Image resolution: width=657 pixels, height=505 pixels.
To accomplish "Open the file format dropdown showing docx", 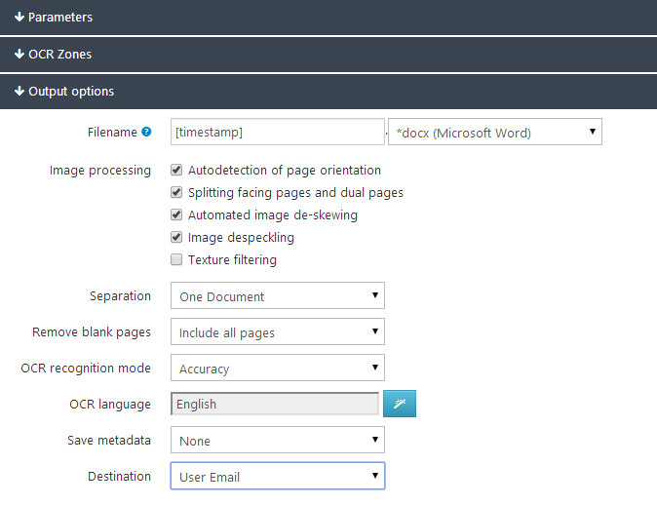I will pos(494,132).
